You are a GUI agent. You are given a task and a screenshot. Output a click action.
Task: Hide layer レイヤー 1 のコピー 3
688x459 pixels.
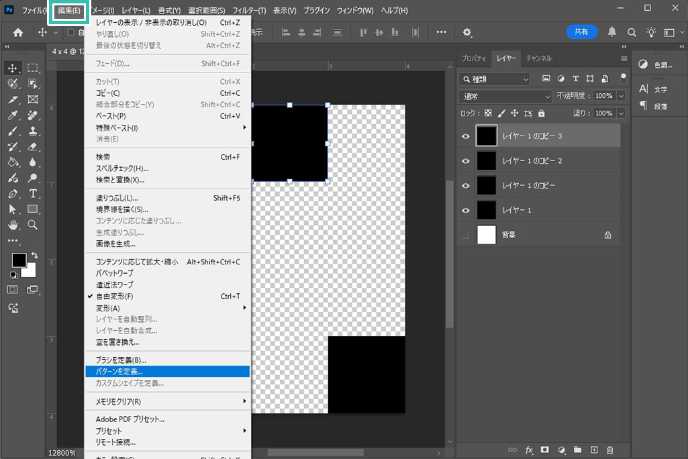pyautogui.click(x=466, y=136)
